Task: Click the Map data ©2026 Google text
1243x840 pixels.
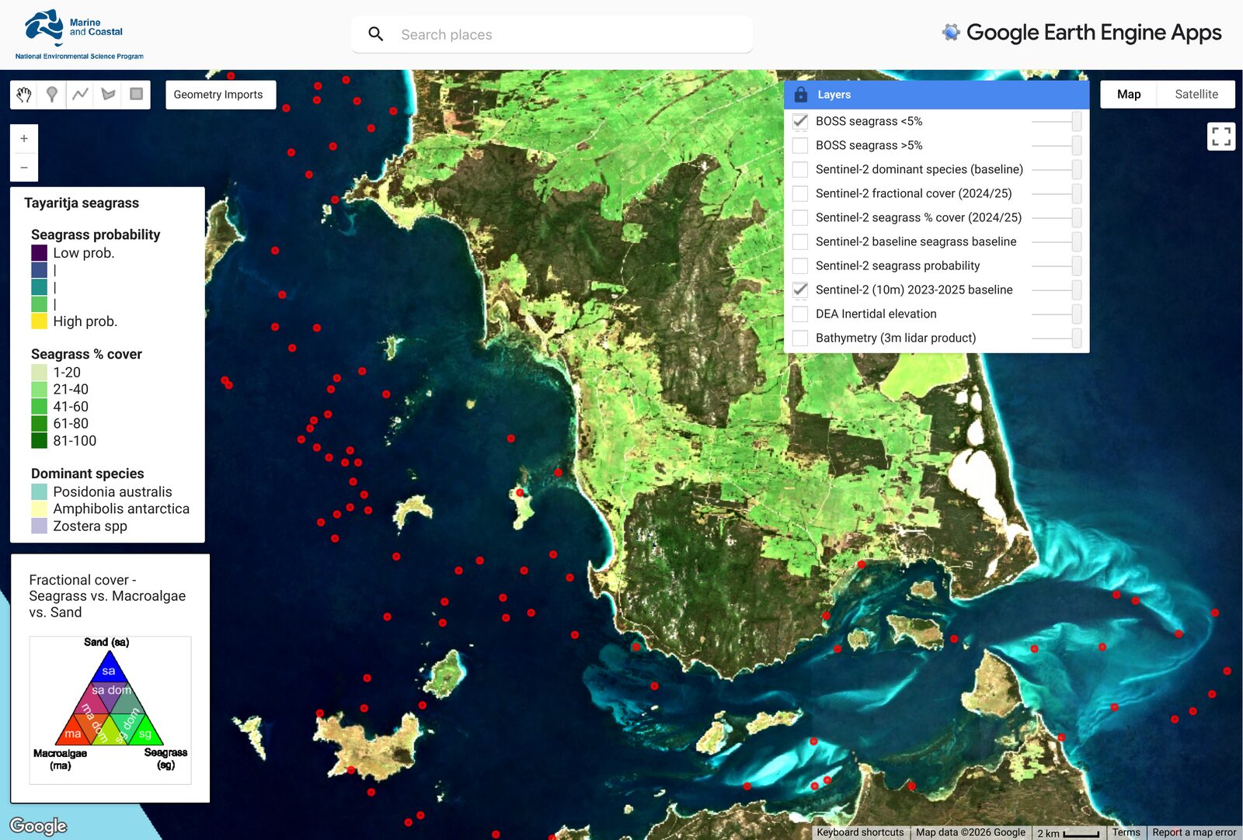Action: coord(970,832)
